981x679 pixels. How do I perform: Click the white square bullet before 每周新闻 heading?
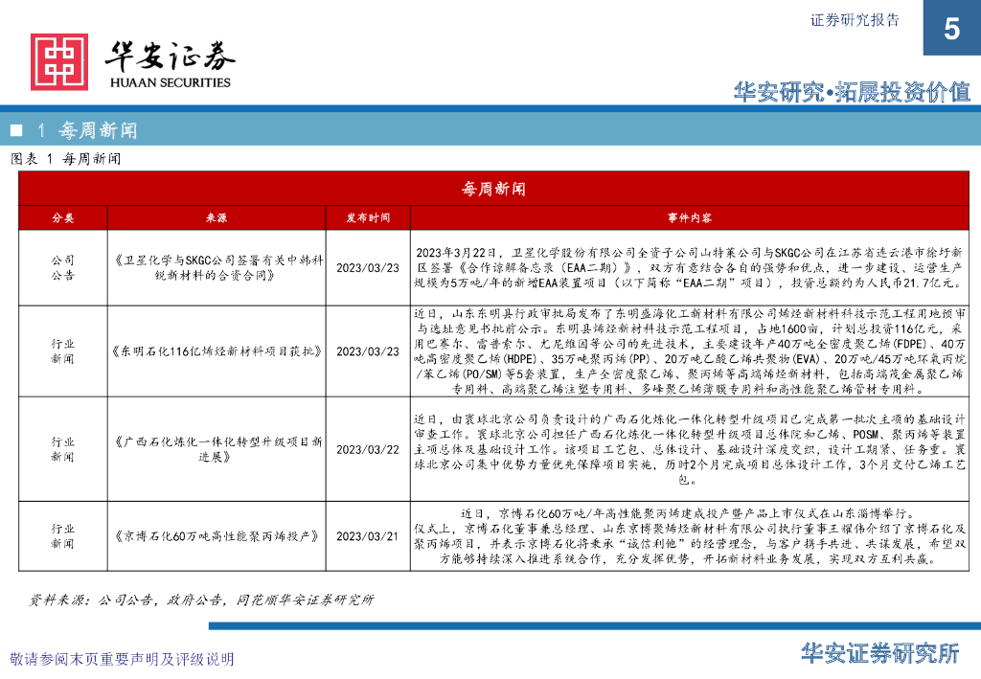[x=17, y=130]
